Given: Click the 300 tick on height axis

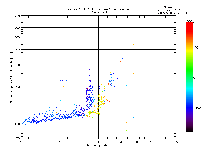Looking at the screenshot, I should (17, 65).
